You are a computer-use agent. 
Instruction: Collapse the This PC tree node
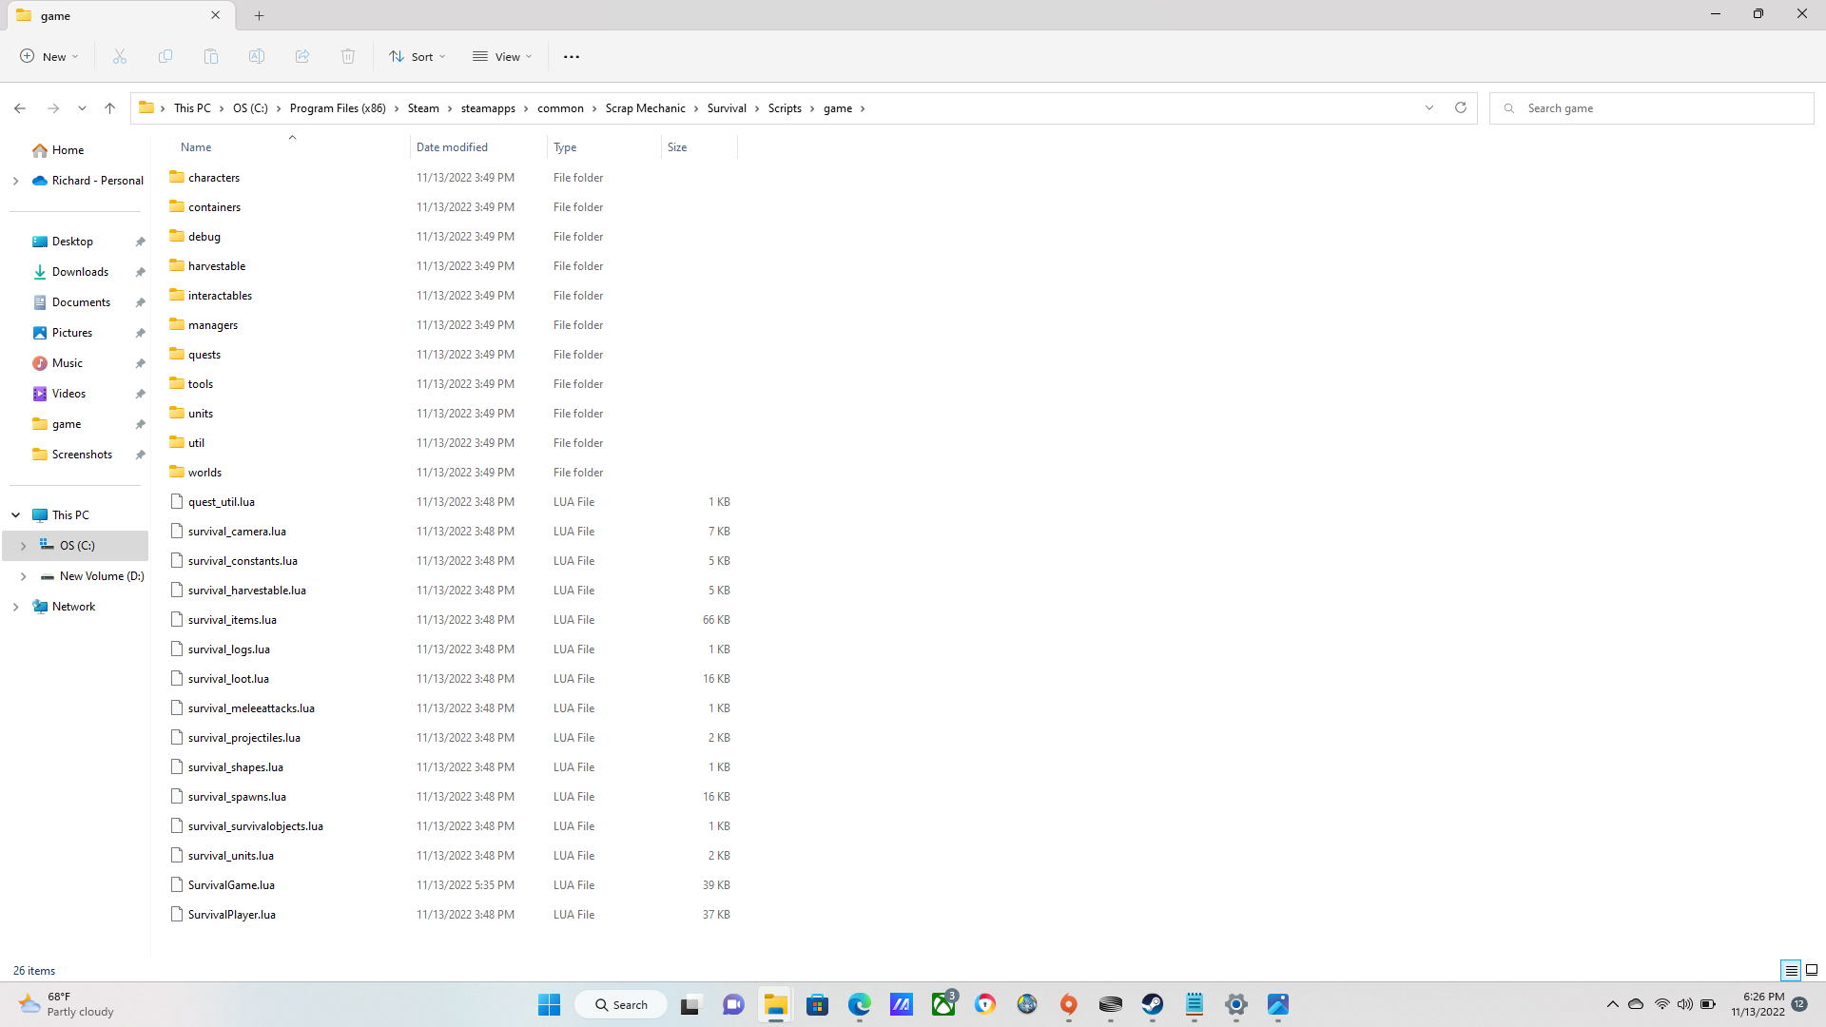pyautogui.click(x=16, y=515)
